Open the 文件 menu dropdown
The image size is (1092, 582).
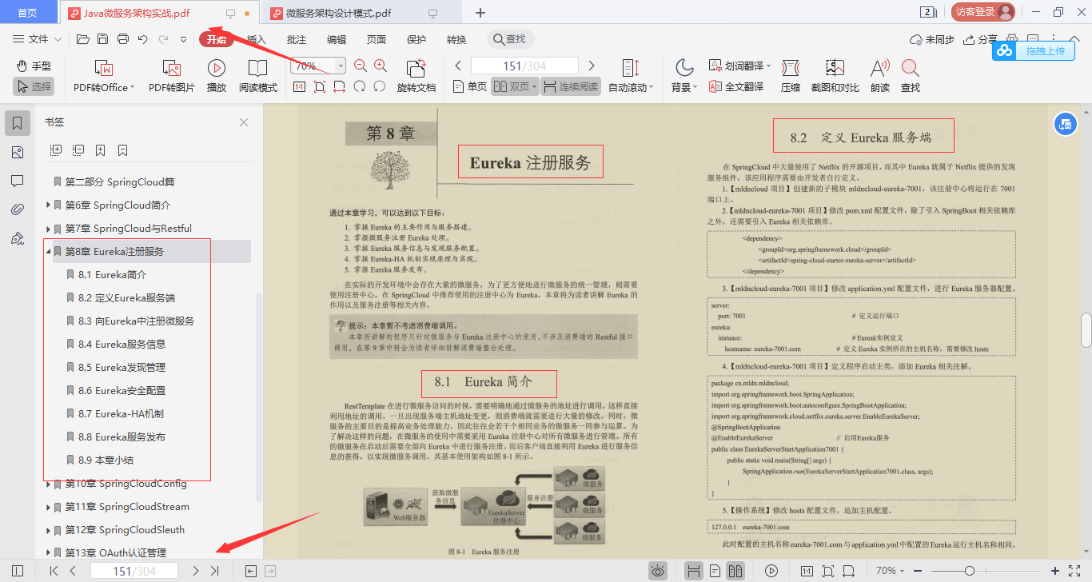(38, 39)
